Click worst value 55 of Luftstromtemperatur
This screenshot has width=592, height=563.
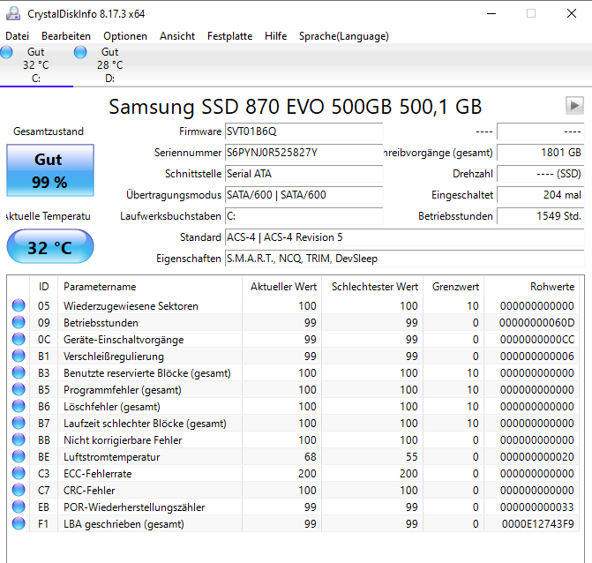[x=411, y=457]
